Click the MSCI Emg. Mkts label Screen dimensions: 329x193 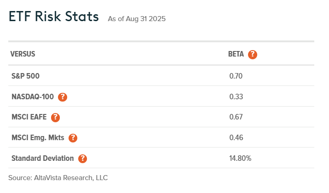pyautogui.click(x=38, y=137)
